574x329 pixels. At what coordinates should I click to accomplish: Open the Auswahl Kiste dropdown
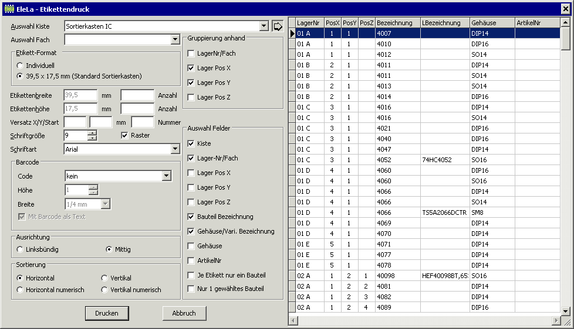[x=264, y=26]
